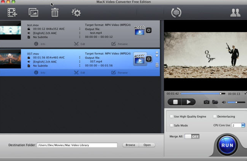Play the preview video
This screenshot has height=161, width=247.
pos(188,102)
